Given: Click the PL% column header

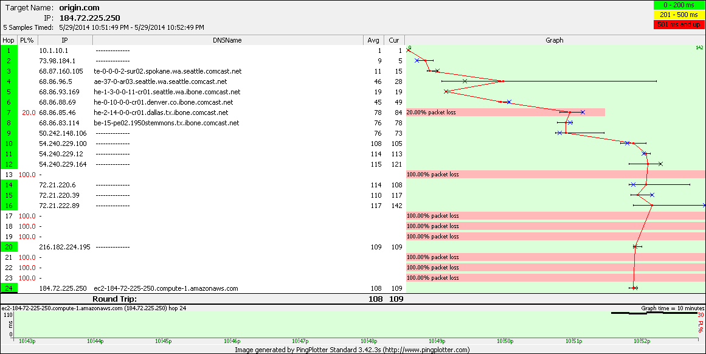Looking at the screenshot, I should tap(26, 40).
